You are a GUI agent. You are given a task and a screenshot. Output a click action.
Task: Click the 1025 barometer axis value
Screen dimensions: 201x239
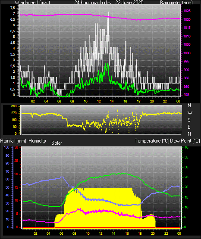coord(187,11)
